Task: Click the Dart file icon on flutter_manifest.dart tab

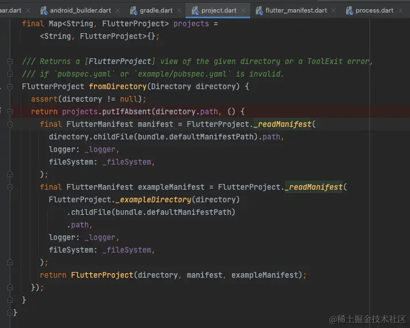Action: 259,10
